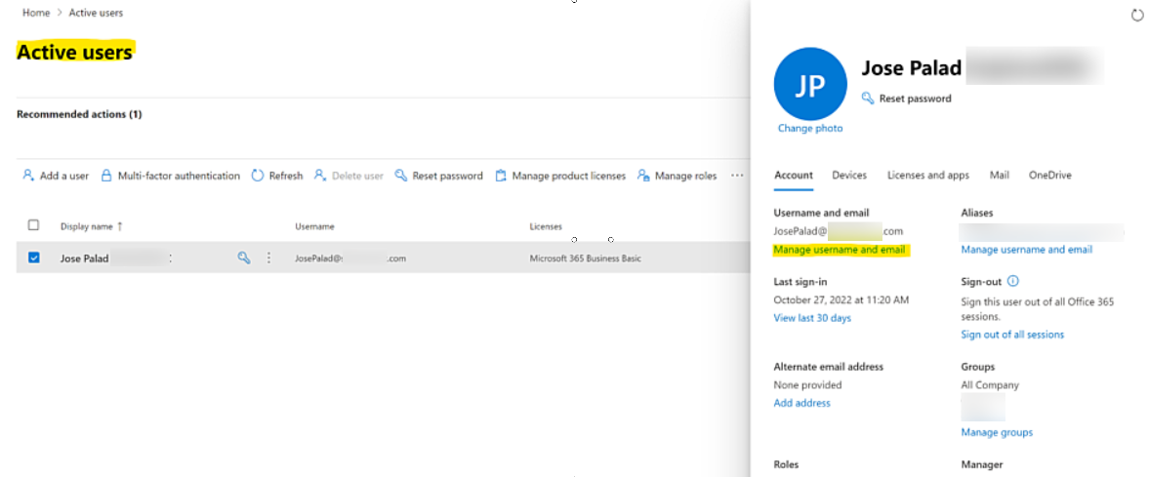Click Reset password in the toolbar
The height and width of the screenshot is (477, 1149).
438,176
